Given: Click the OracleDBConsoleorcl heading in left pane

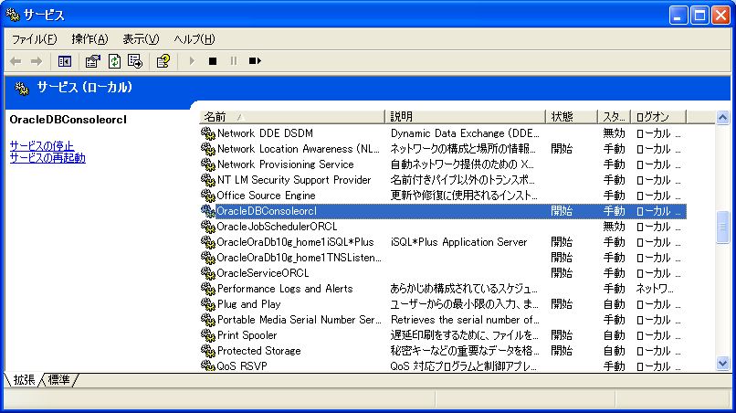Looking at the screenshot, I should click(68, 120).
